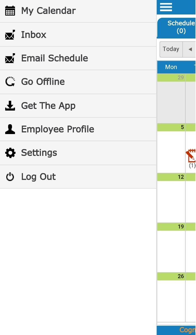Open the Inbox menu item
Viewport: 196px width, 335px height.
tap(34, 35)
